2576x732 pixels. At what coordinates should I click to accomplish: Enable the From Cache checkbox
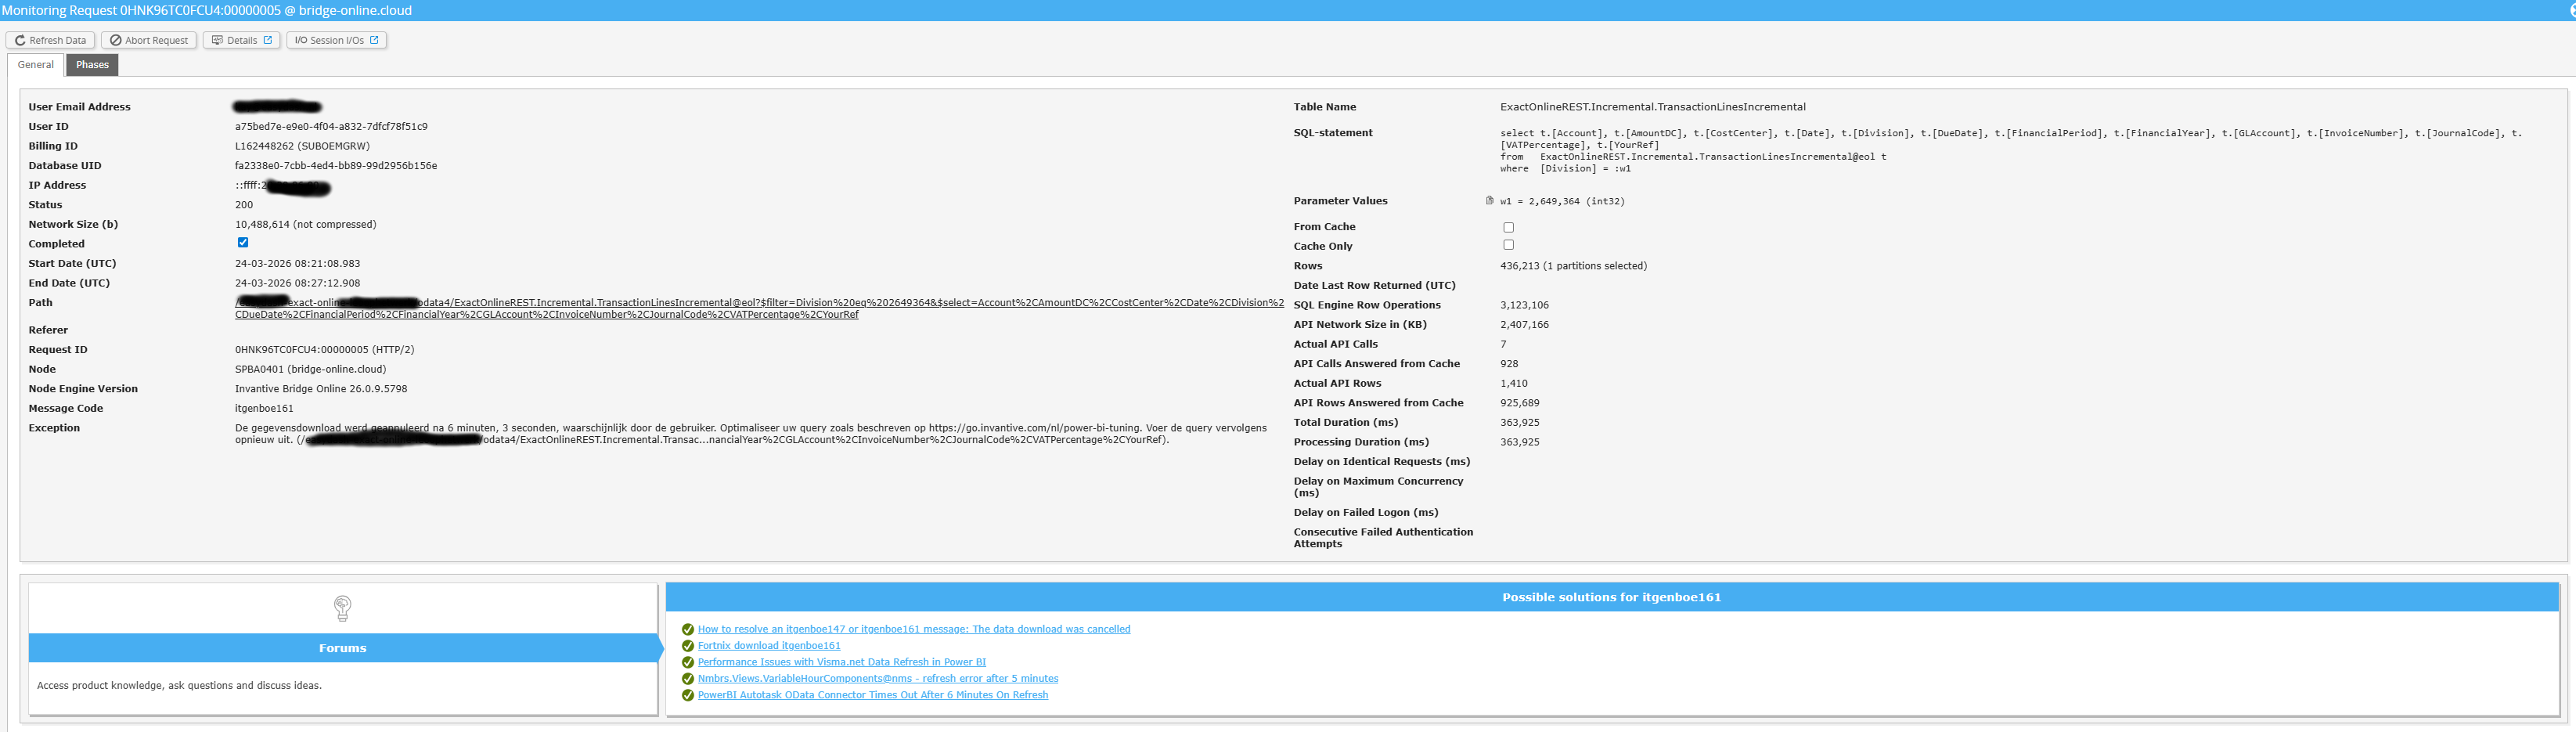click(x=1508, y=228)
